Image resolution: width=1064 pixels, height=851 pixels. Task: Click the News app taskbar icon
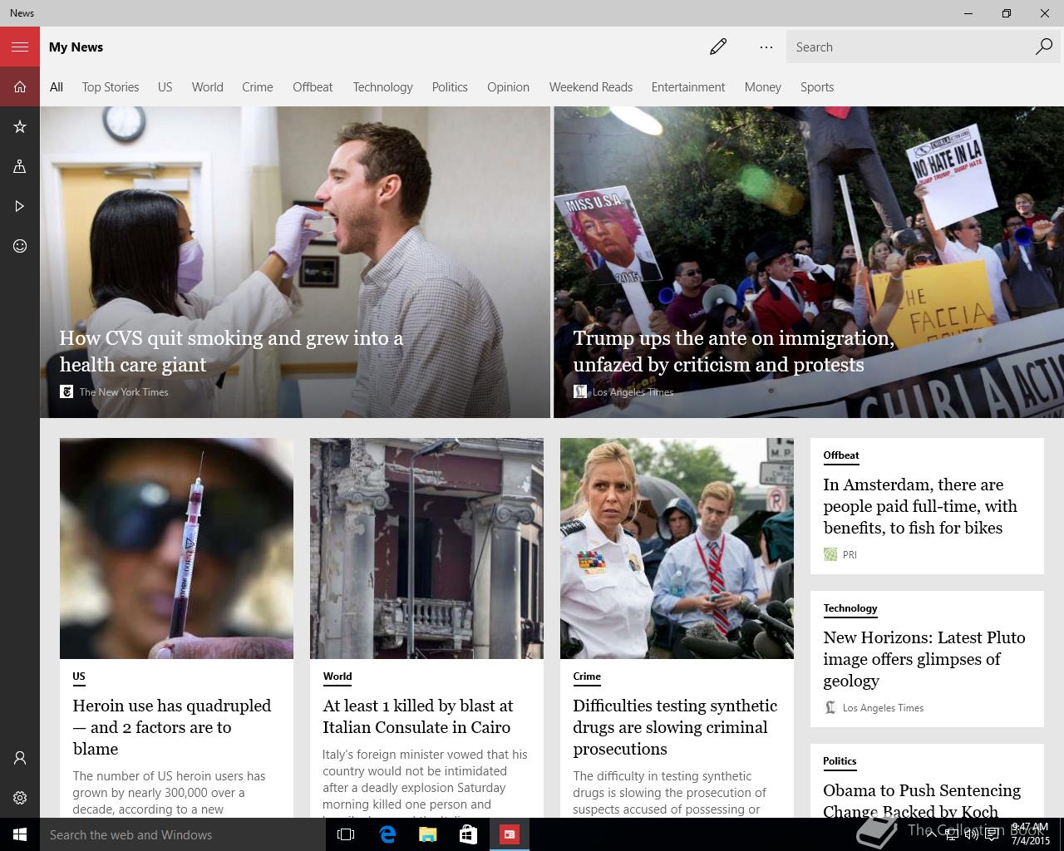pyautogui.click(x=509, y=834)
